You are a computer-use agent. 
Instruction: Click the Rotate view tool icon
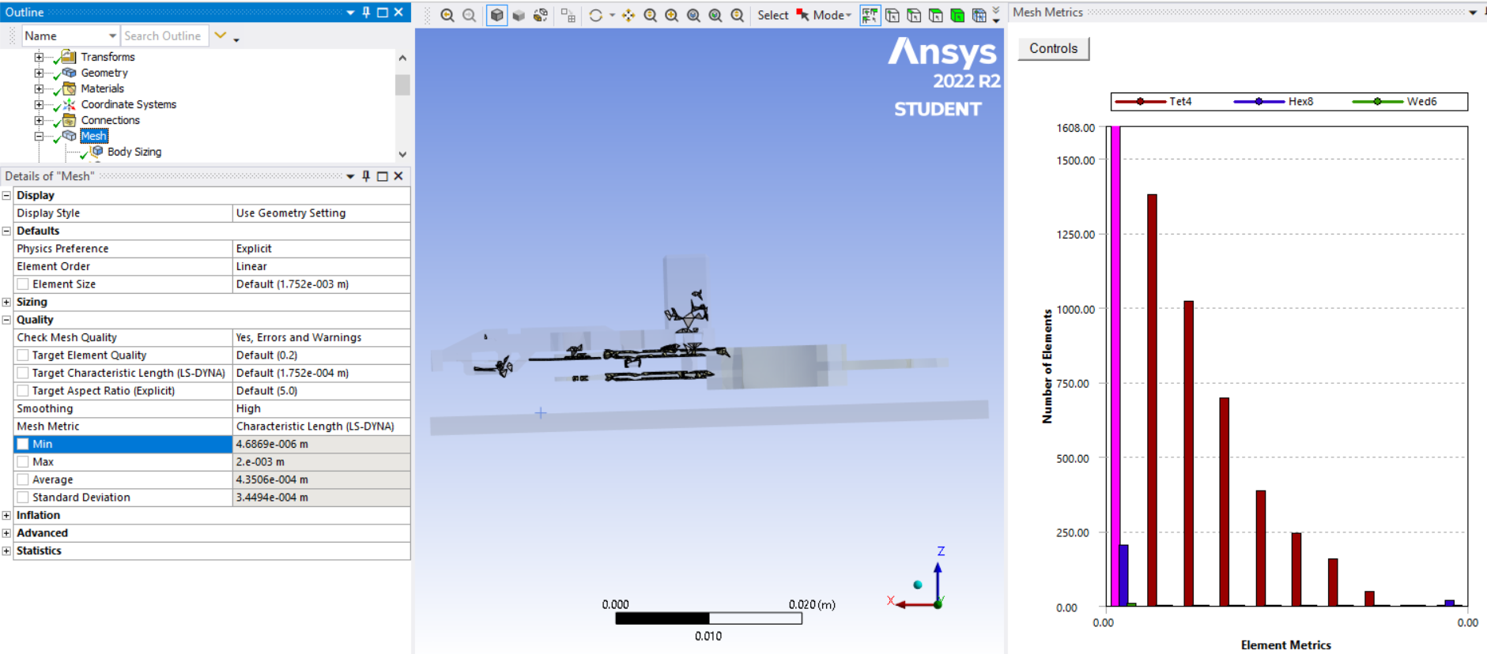(596, 15)
